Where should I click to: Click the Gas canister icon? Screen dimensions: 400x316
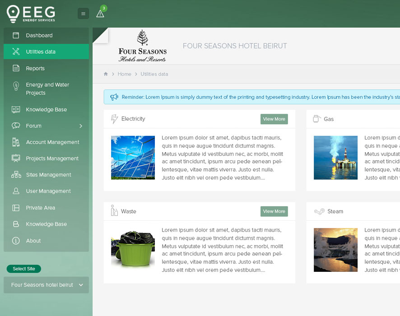(x=316, y=119)
